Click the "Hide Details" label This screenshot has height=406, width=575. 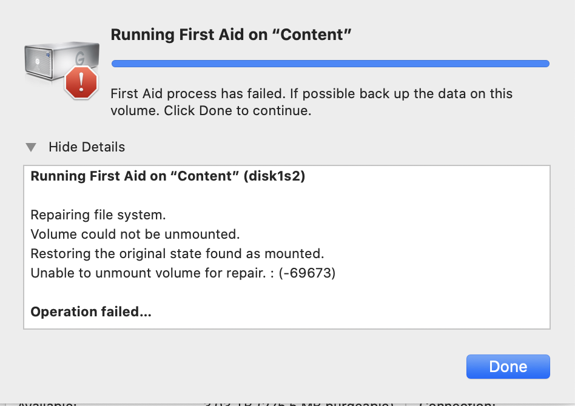click(87, 147)
